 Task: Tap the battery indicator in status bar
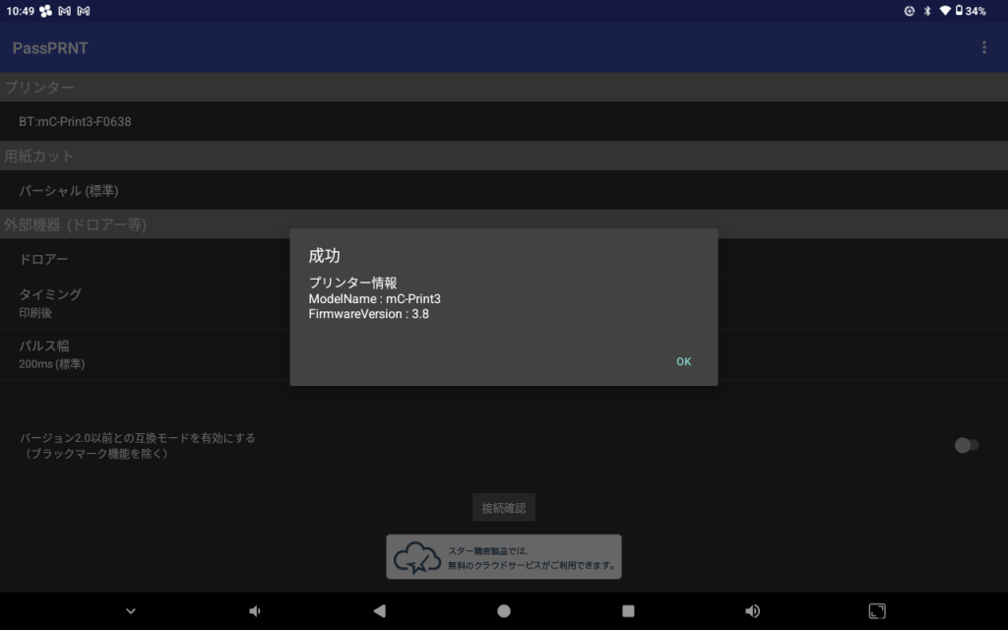970,11
